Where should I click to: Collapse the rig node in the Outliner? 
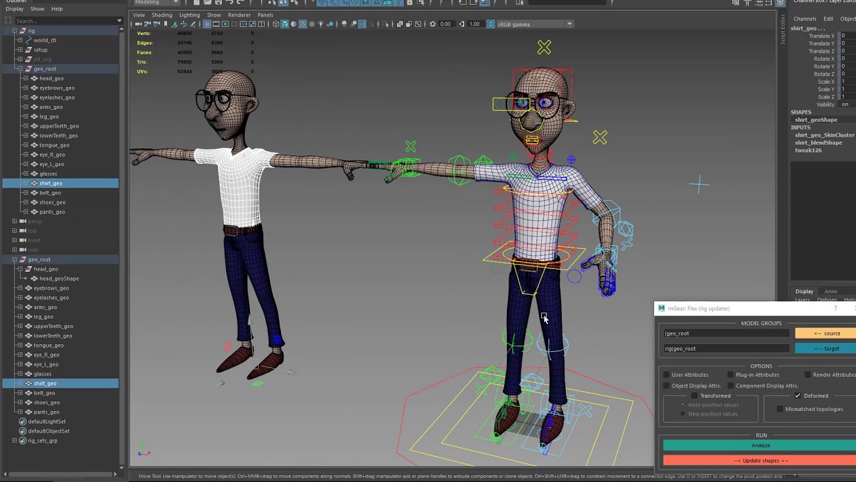15,31
